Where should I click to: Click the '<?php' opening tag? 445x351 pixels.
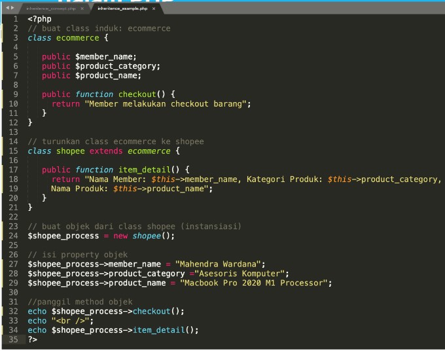[x=39, y=19]
